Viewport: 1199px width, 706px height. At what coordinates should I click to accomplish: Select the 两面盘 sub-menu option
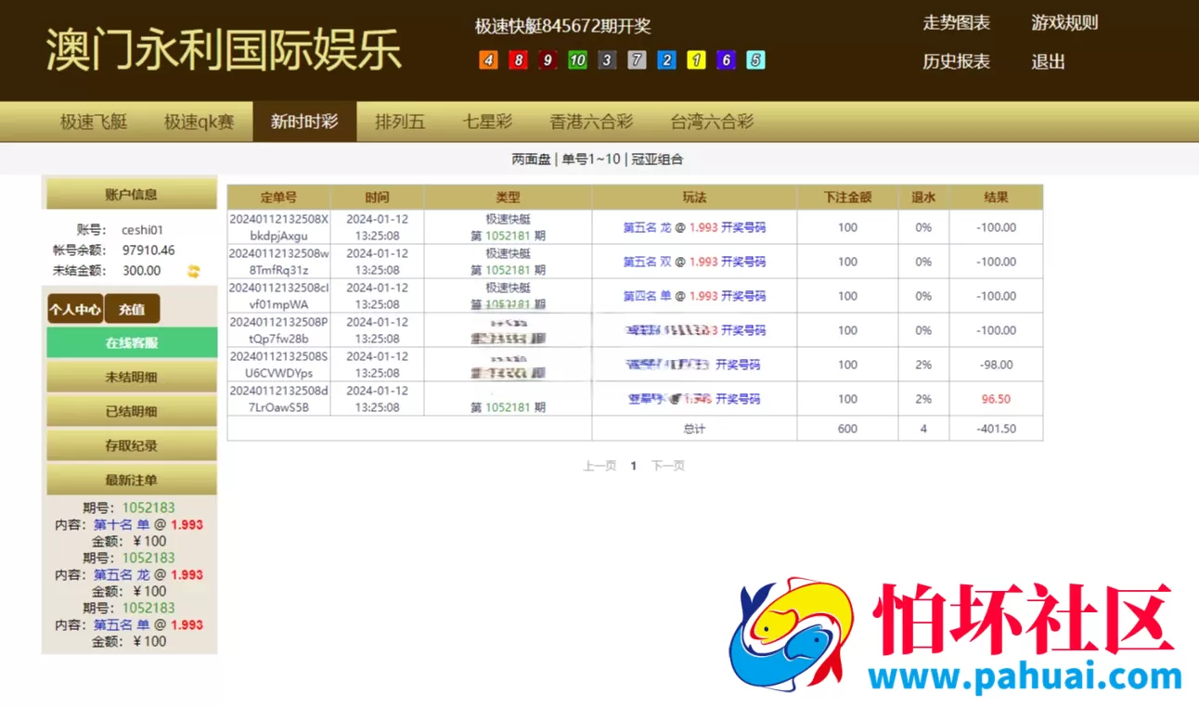point(531,159)
